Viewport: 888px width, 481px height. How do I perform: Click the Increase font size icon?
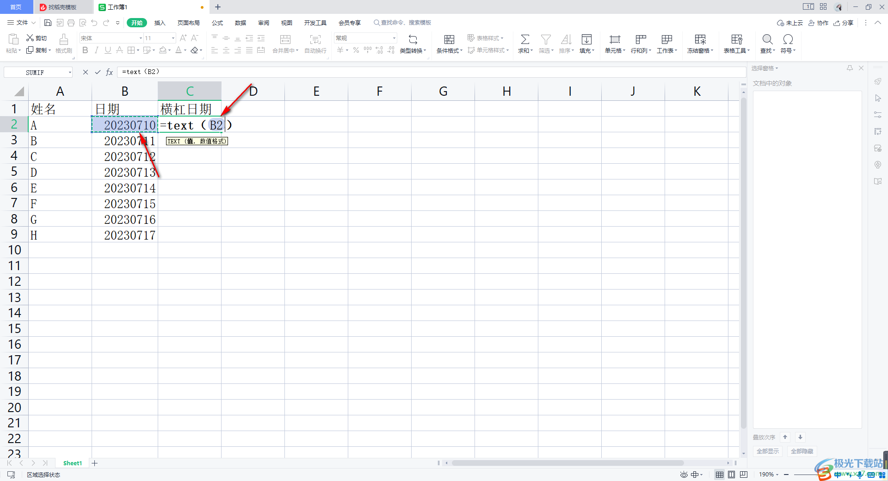click(183, 38)
